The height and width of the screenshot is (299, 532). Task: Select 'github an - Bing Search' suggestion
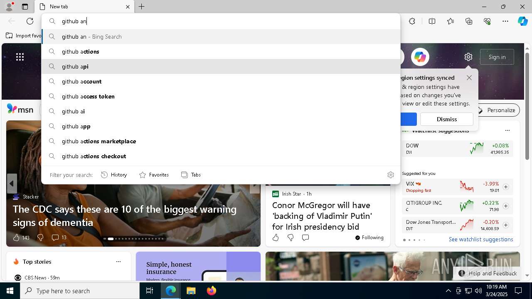(x=221, y=37)
